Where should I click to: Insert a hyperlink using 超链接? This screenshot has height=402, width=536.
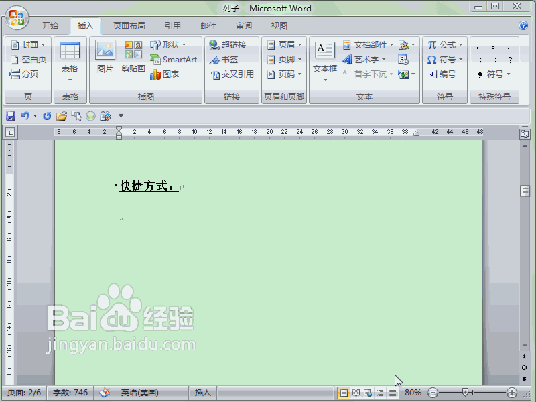(x=226, y=46)
